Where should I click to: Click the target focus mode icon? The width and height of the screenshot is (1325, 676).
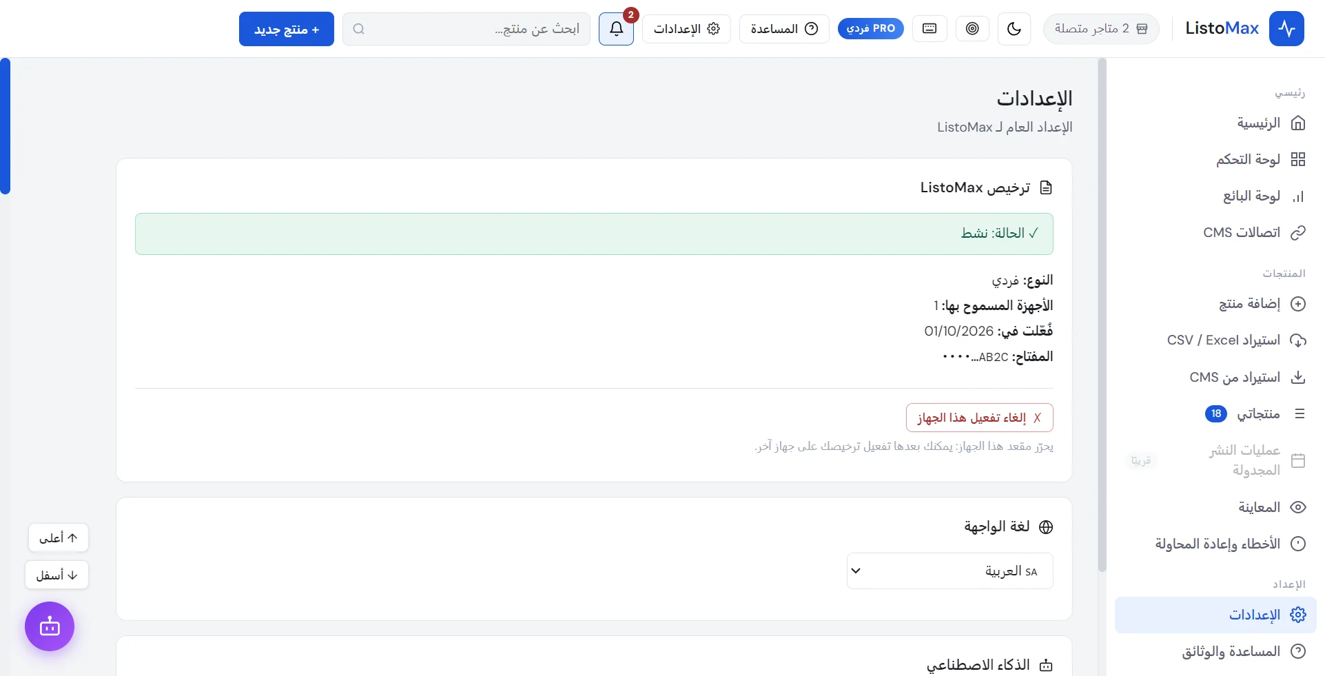[972, 29]
